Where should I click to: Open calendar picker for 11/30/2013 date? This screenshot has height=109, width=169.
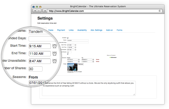click(93, 61)
